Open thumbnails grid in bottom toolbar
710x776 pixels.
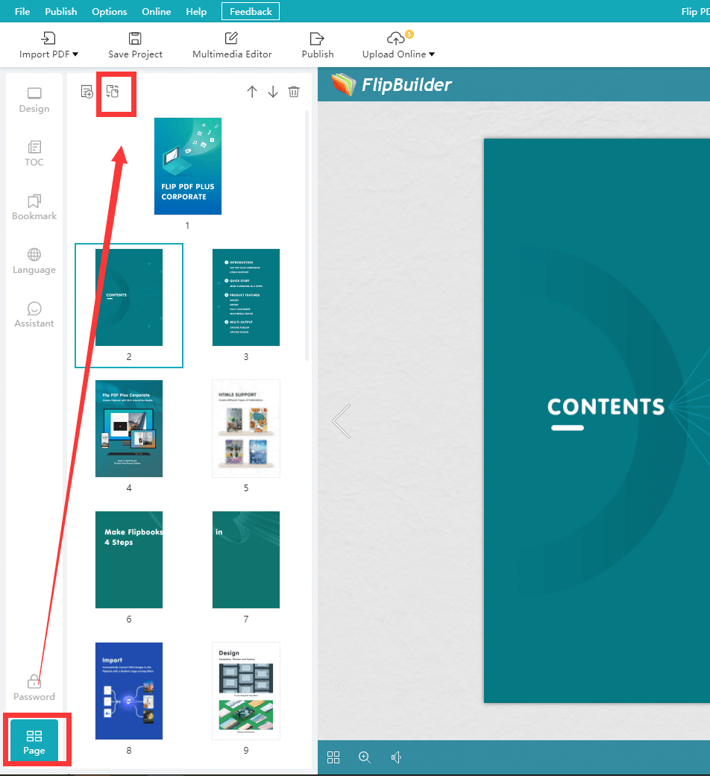(333, 757)
